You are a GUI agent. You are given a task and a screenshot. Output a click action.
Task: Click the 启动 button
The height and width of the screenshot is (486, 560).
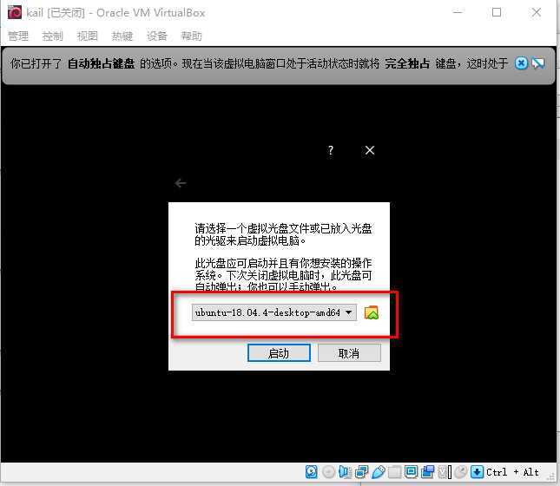pos(279,353)
